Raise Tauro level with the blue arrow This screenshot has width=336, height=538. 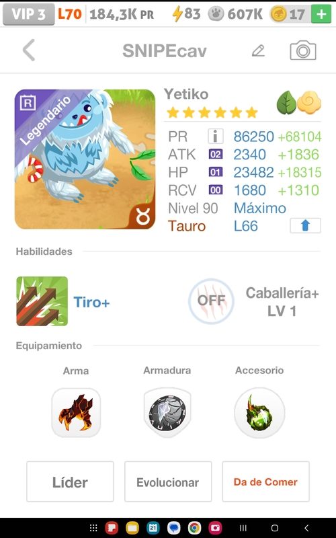305,226
